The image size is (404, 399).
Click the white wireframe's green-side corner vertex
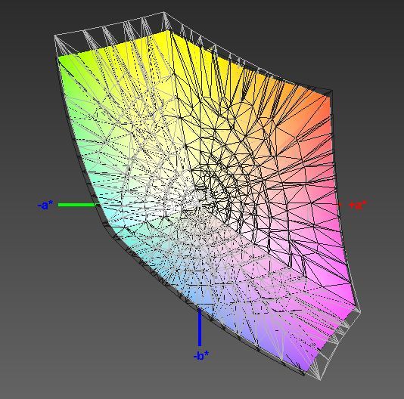point(55,36)
